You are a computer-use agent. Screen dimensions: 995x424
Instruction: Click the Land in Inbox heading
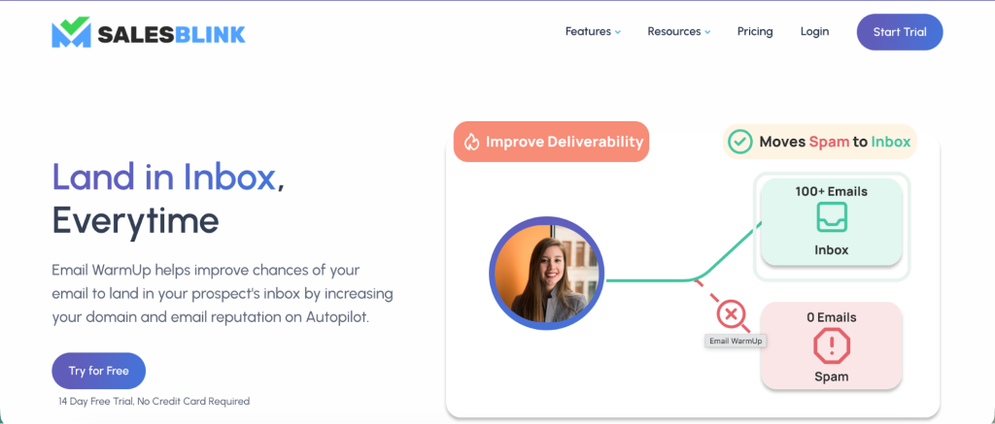(x=167, y=178)
